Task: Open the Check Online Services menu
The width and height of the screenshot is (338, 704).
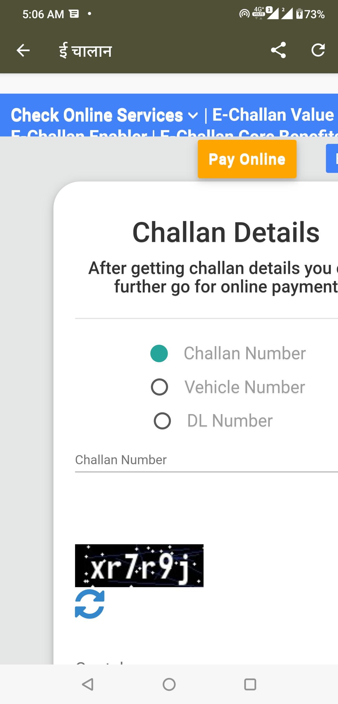Action: click(x=97, y=115)
